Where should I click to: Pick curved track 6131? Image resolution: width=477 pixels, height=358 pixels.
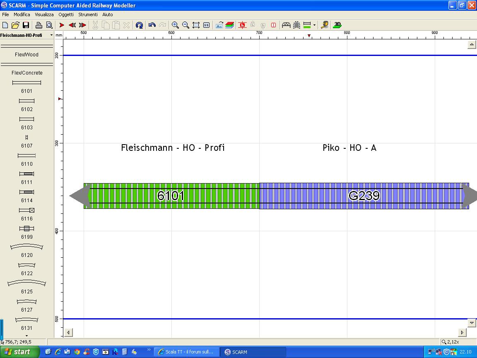27,324
